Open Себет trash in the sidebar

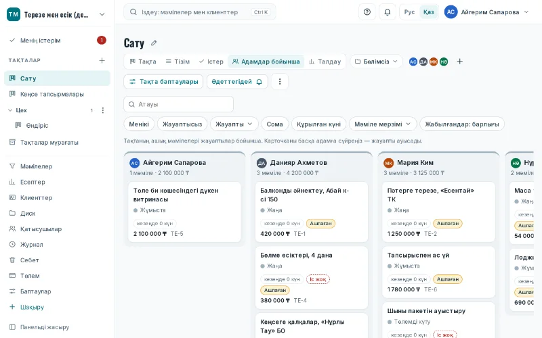pyautogui.click(x=57, y=260)
